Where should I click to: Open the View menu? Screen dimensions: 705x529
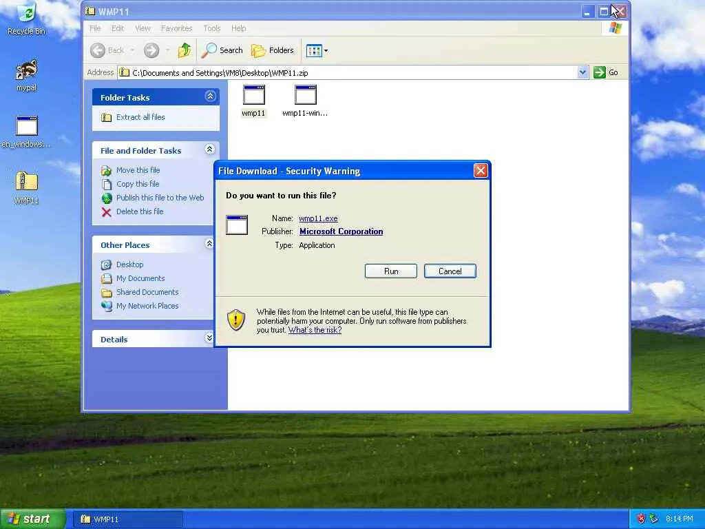tap(143, 28)
